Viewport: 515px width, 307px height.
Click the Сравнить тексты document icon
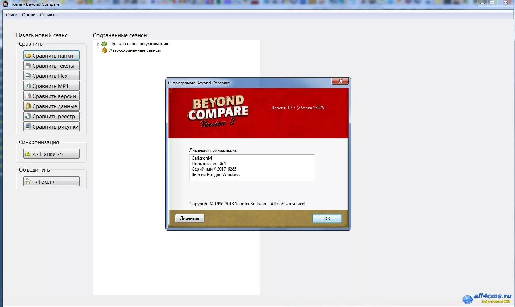tap(28, 66)
